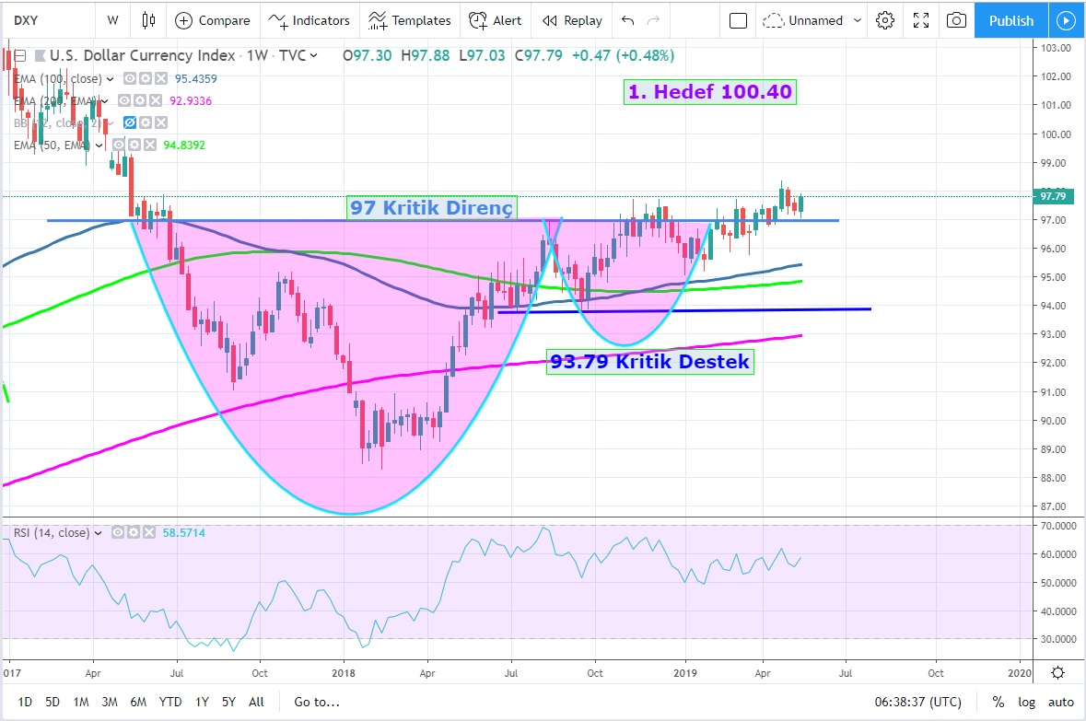Select the 97.79 current price label
This screenshot has height=721, width=1086.
pos(1054,196)
